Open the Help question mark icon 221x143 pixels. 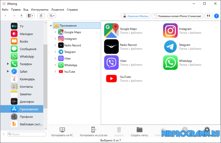[216, 16]
